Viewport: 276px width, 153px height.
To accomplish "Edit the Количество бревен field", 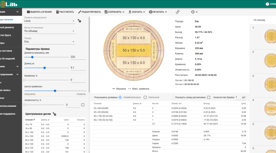I will point(240,97).
